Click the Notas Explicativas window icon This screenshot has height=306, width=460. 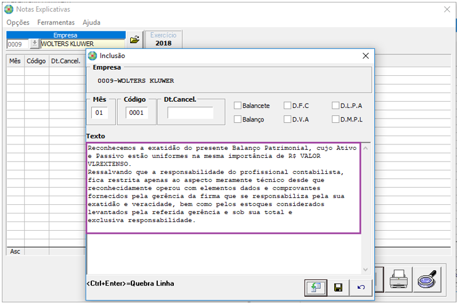(x=9, y=9)
